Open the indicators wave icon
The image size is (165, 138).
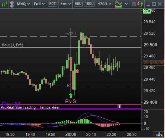118,4
